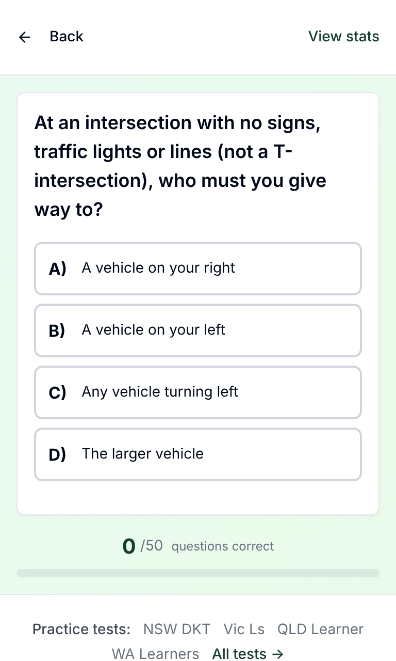Click the questions correct score counter
Screen dimensions: 396x661
coord(198,546)
